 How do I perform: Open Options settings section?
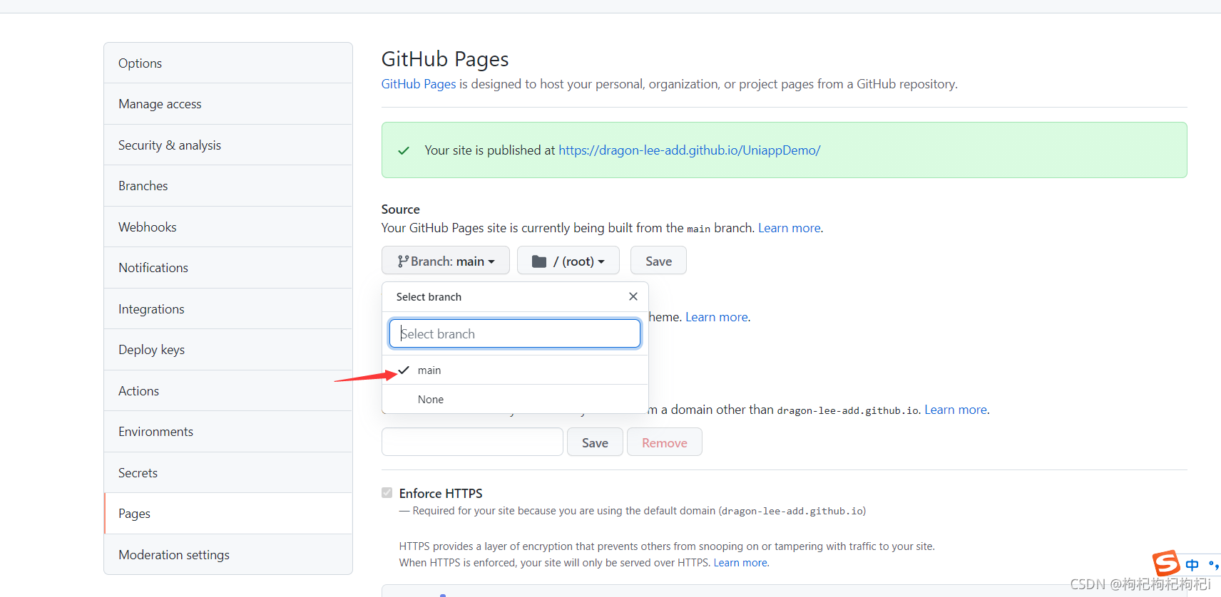pyautogui.click(x=228, y=63)
